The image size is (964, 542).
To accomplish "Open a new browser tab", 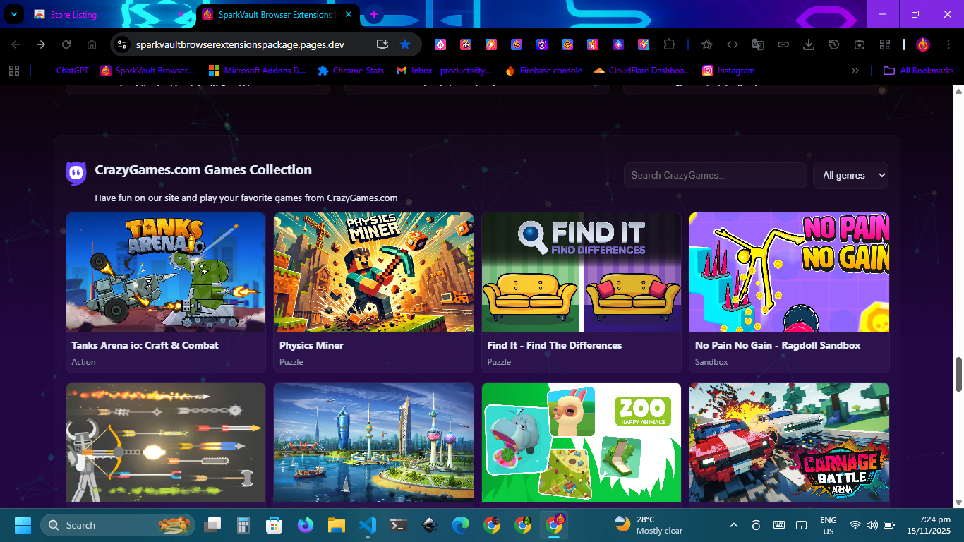I will point(373,14).
